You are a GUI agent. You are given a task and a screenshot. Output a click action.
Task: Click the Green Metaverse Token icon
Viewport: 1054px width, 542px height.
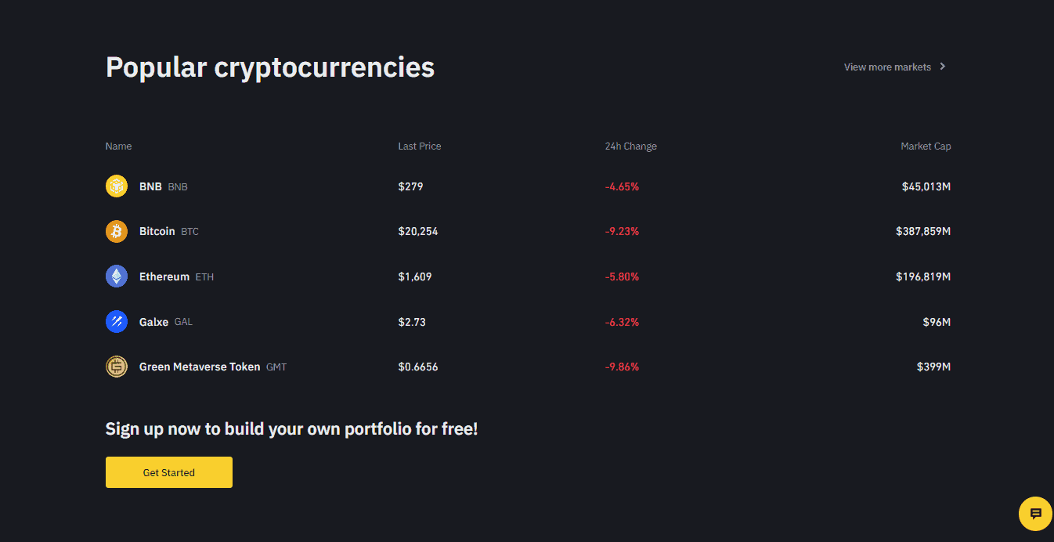(x=117, y=367)
